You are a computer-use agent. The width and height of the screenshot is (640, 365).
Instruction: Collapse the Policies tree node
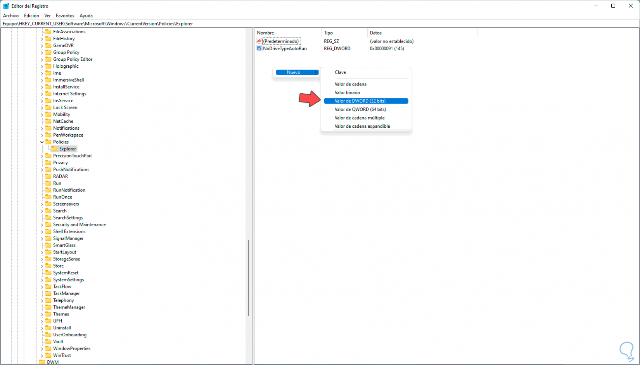tap(42, 142)
